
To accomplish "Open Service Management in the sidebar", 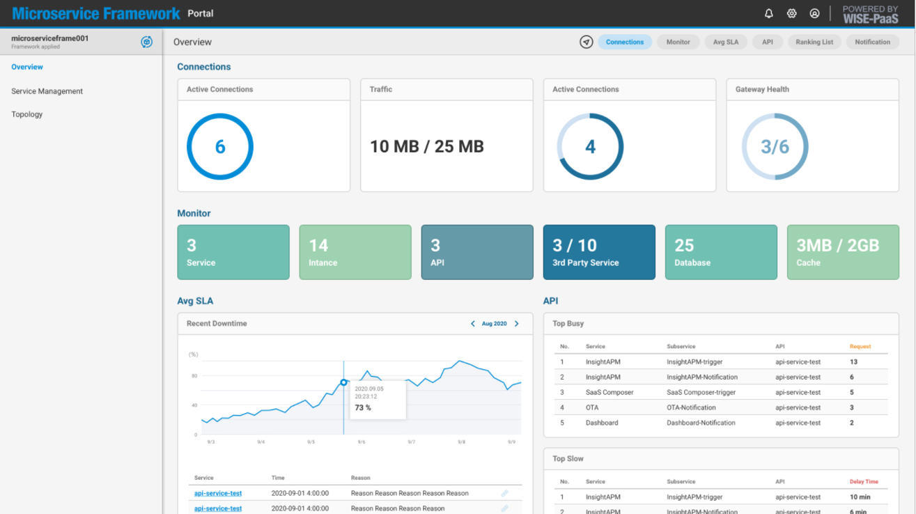I will [x=47, y=91].
